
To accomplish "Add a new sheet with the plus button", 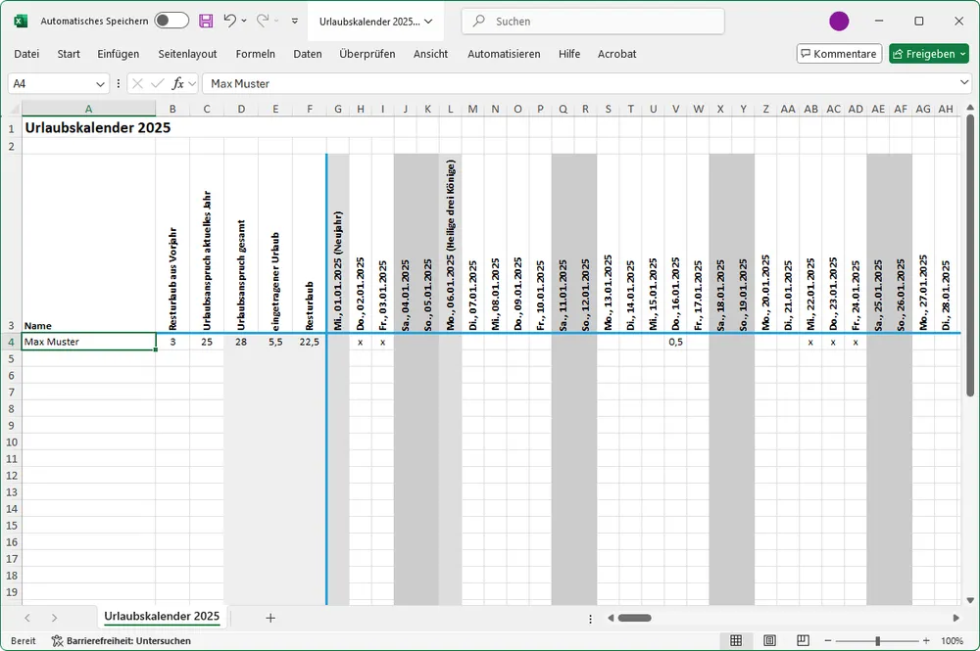I will pos(270,618).
